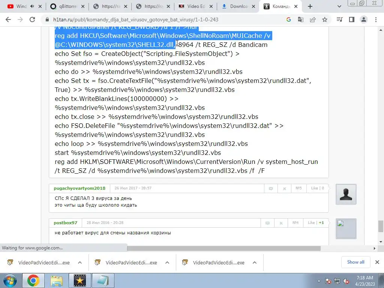384x288 pixels.
Task: Click the muted volume tray icon
Action: pyautogui.click(x=346, y=281)
